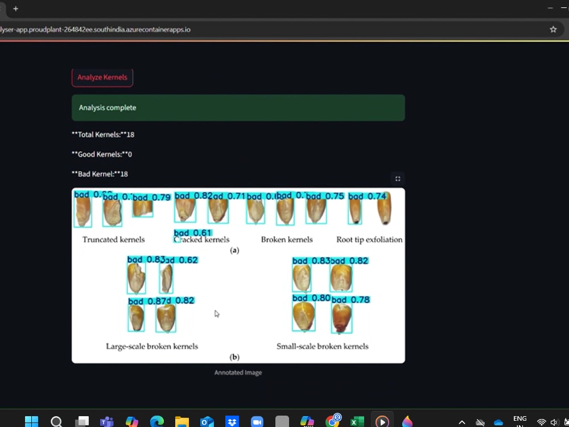569x427 pixels.
Task: Click the Analyze Kernels button
Action: (102, 77)
